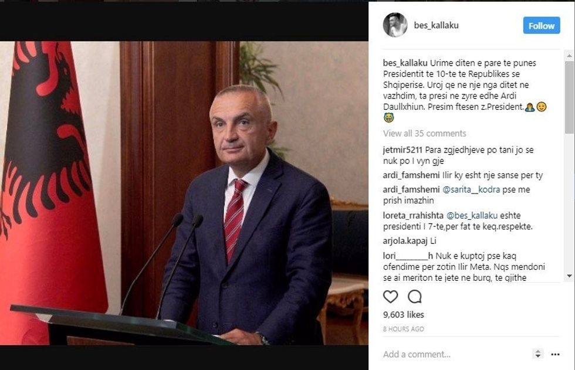Click the comments scrollbar down arrow
Screen dimensions: 575x370
point(569,276)
